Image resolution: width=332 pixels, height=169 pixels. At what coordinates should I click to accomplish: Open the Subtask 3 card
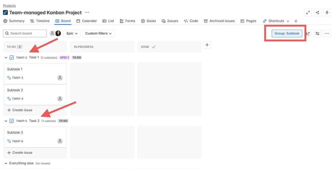[x=35, y=137]
